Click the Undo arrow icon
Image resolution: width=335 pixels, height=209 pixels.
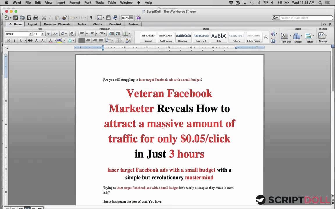tap(72, 18)
